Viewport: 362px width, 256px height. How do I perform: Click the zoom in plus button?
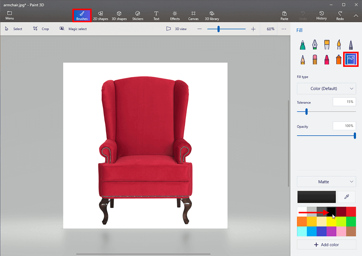coord(253,29)
